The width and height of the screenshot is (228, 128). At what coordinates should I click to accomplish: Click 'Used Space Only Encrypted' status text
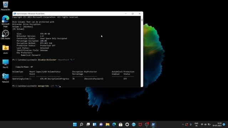pos(53,38)
